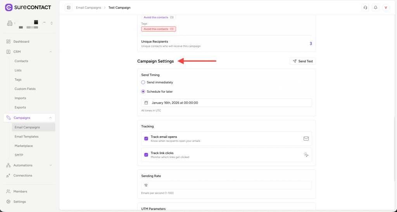
Task: Click the Send Test button
Action: 302,61
